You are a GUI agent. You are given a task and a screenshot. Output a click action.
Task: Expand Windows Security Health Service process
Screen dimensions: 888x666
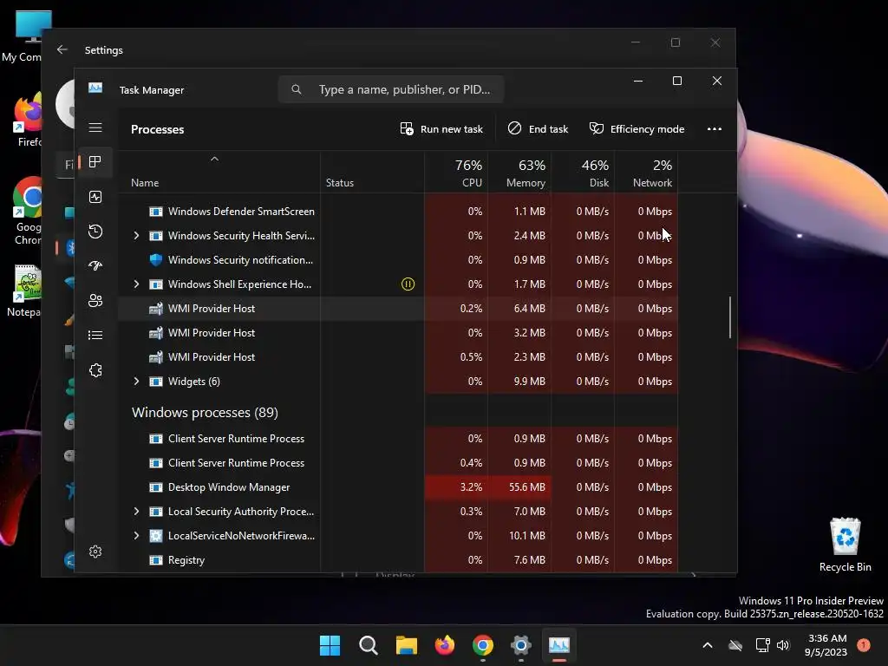tap(136, 236)
